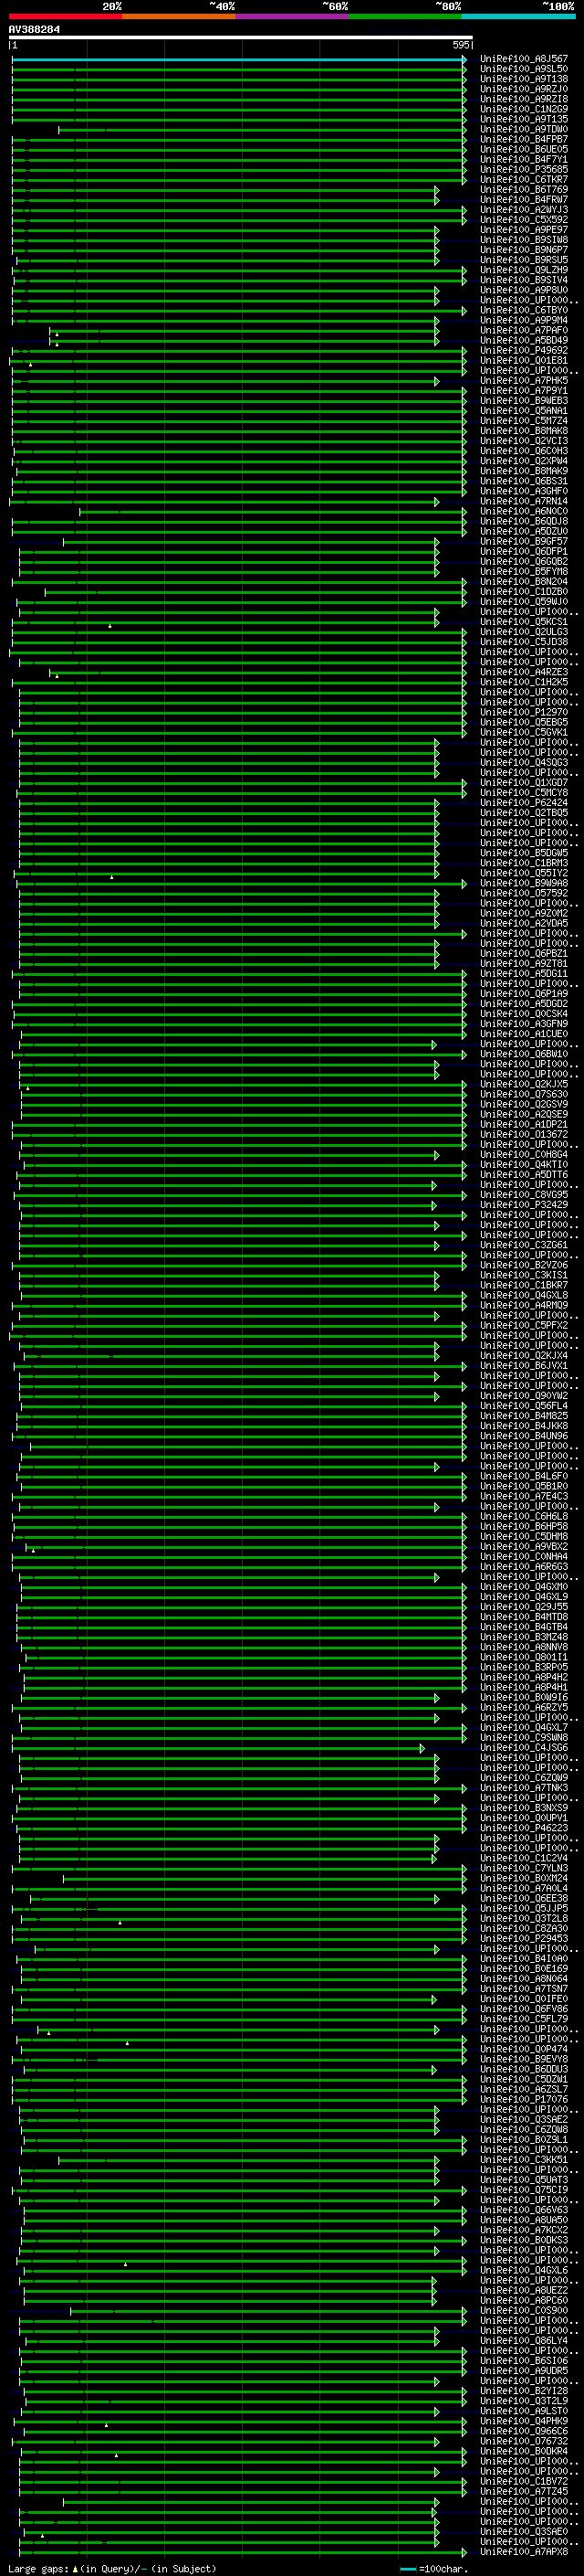Image resolution: width=584 pixels, height=2576 pixels.
Task: Open hit UniRef100_A9RZI8
Action: (x=523, y=99)
